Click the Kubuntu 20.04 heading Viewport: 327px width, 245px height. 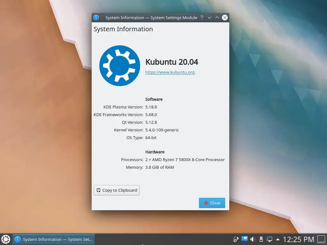(x=171, y=62)
